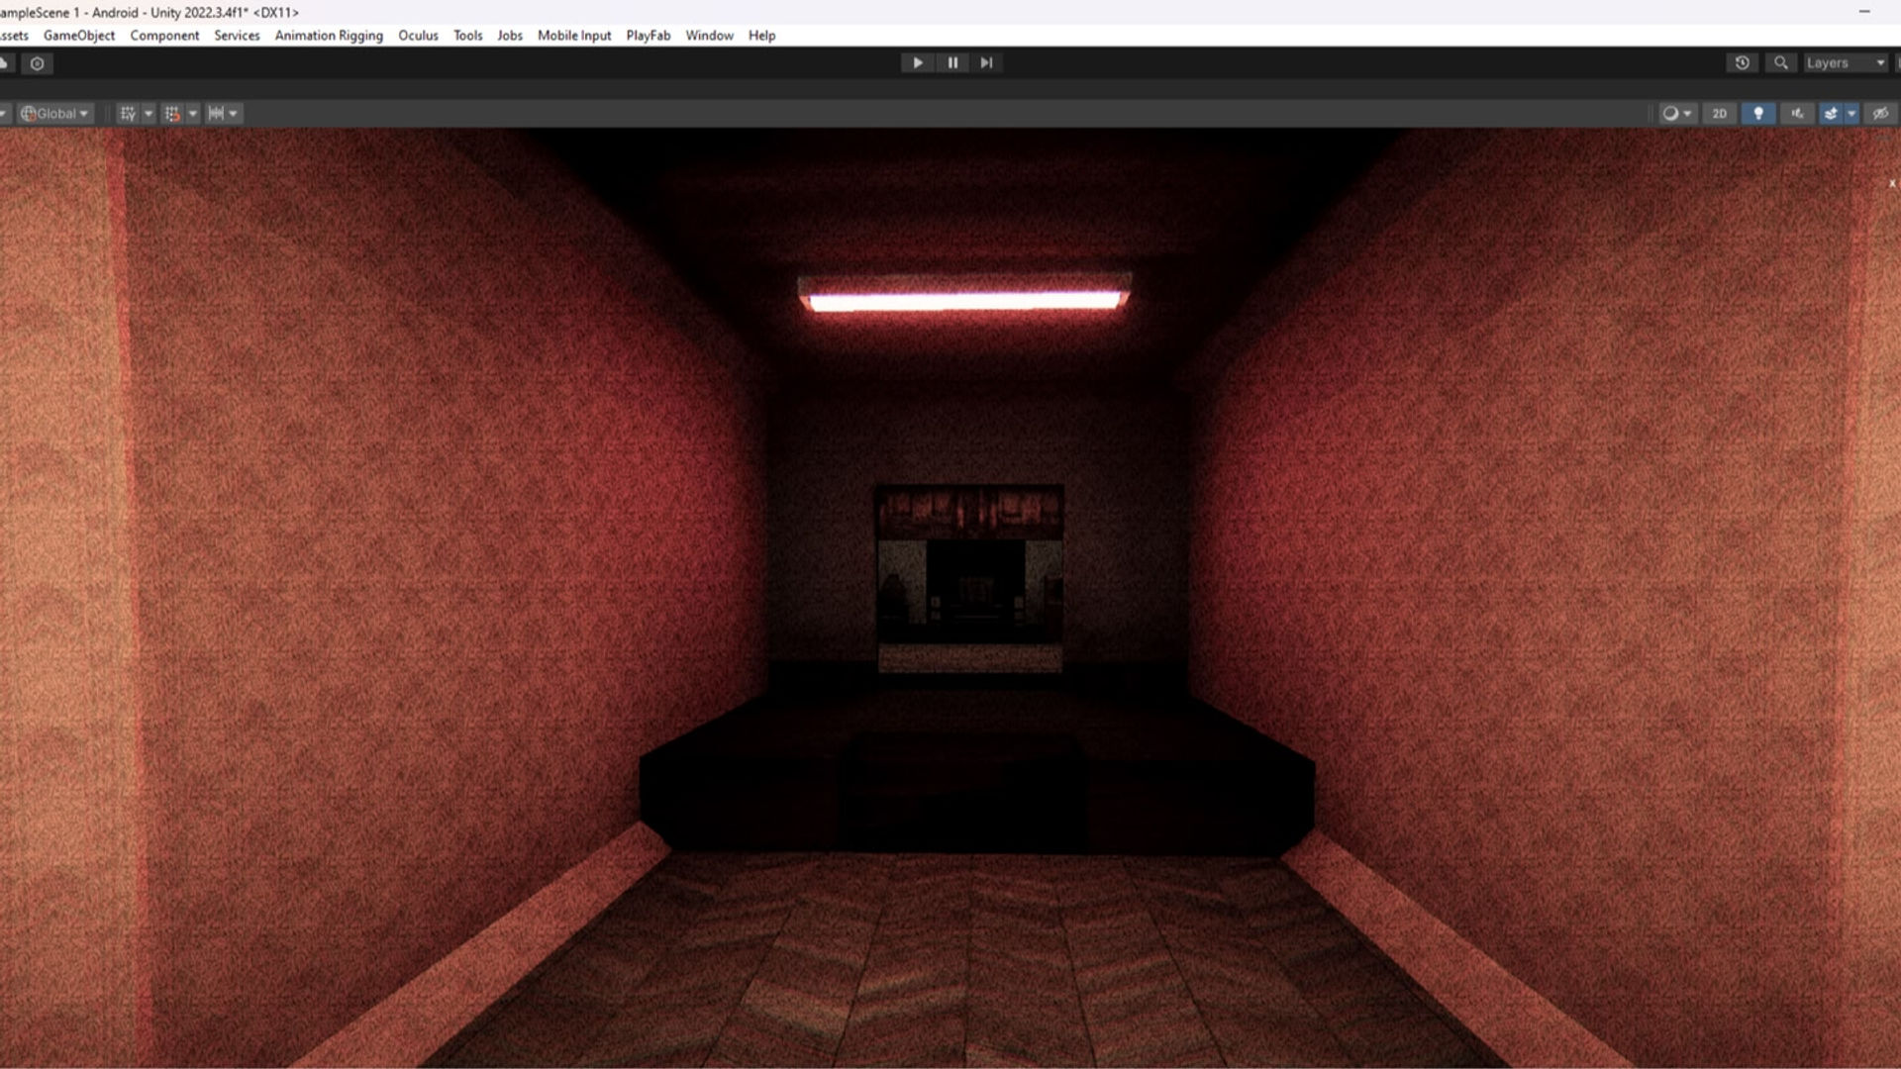The image size is (1901, 1069).
Task: Open the GameObject menu
Action: [79, 36]
